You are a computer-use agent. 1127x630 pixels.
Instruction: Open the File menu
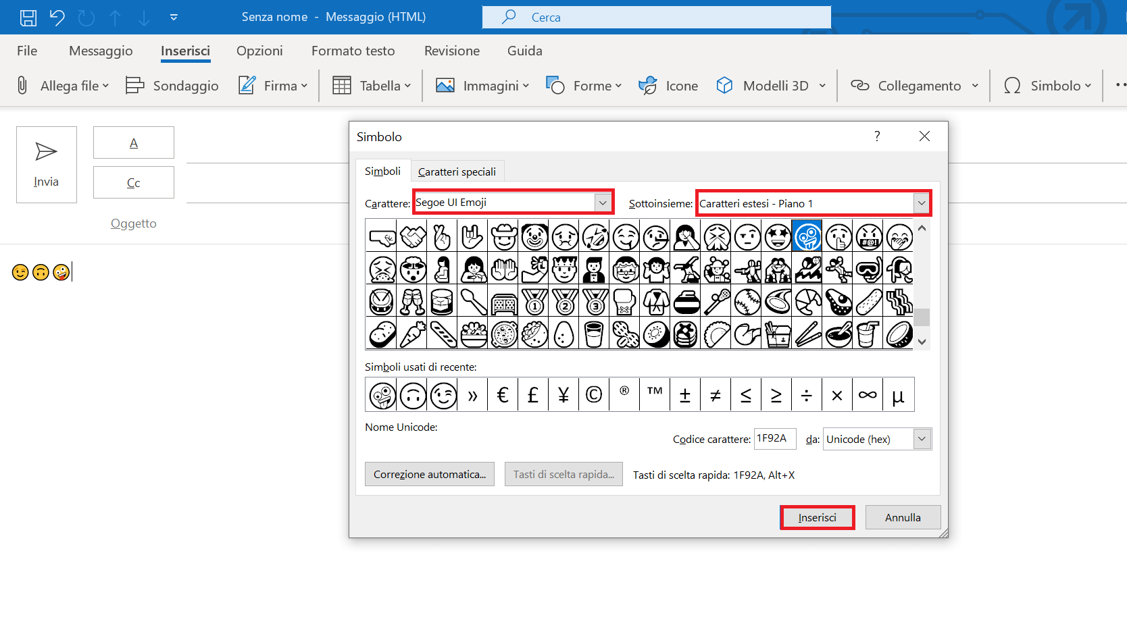(x=27, y=51)
